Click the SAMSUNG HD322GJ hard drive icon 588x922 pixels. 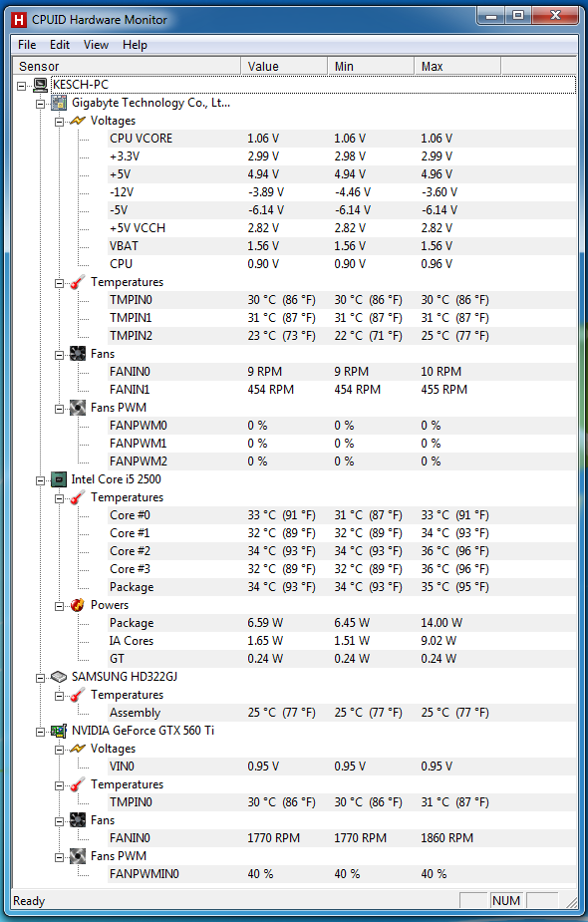(x=59, y=677)
